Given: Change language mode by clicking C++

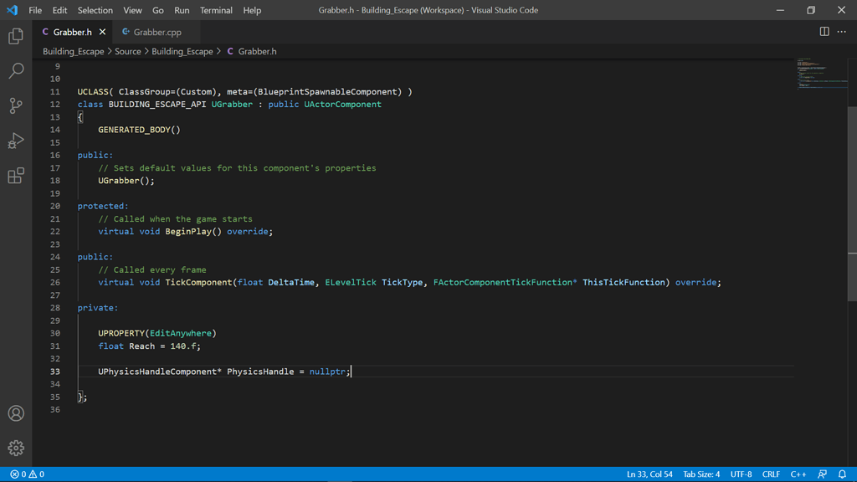Looking at the screenshot, I should [798, 474].
